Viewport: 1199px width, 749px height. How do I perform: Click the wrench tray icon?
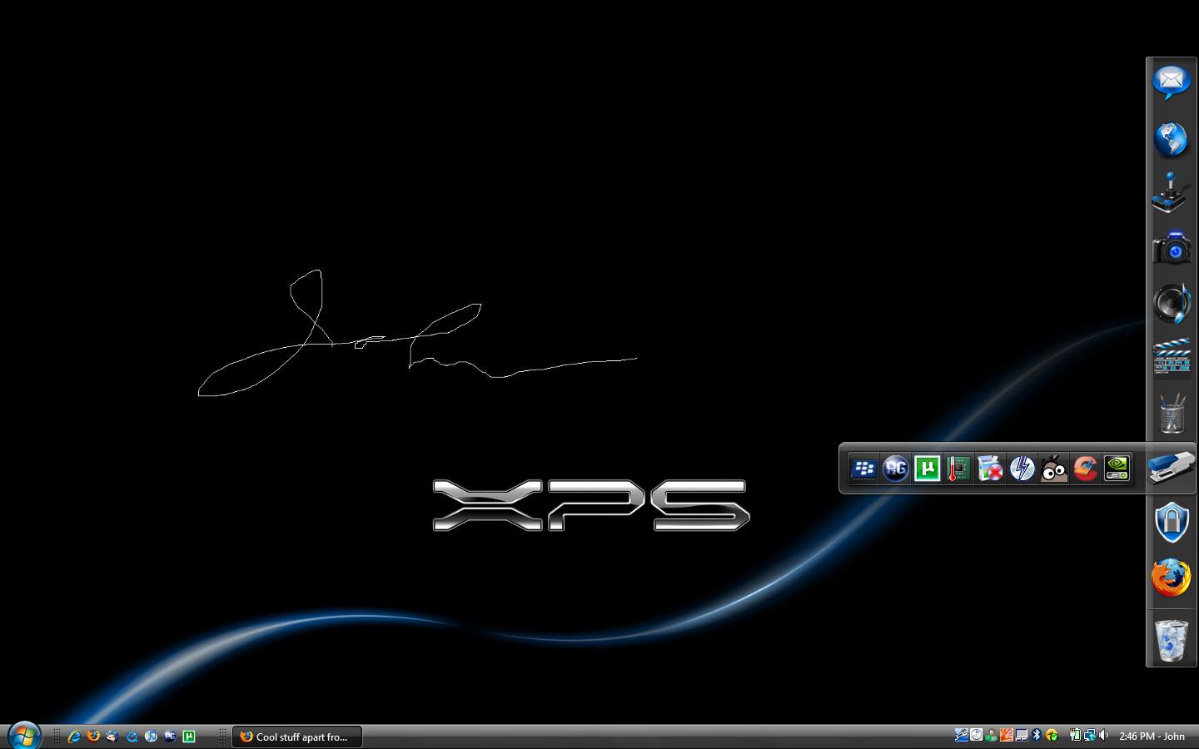tap(962, 735)
